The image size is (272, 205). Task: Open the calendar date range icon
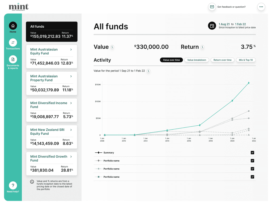[x=212, y=26]
